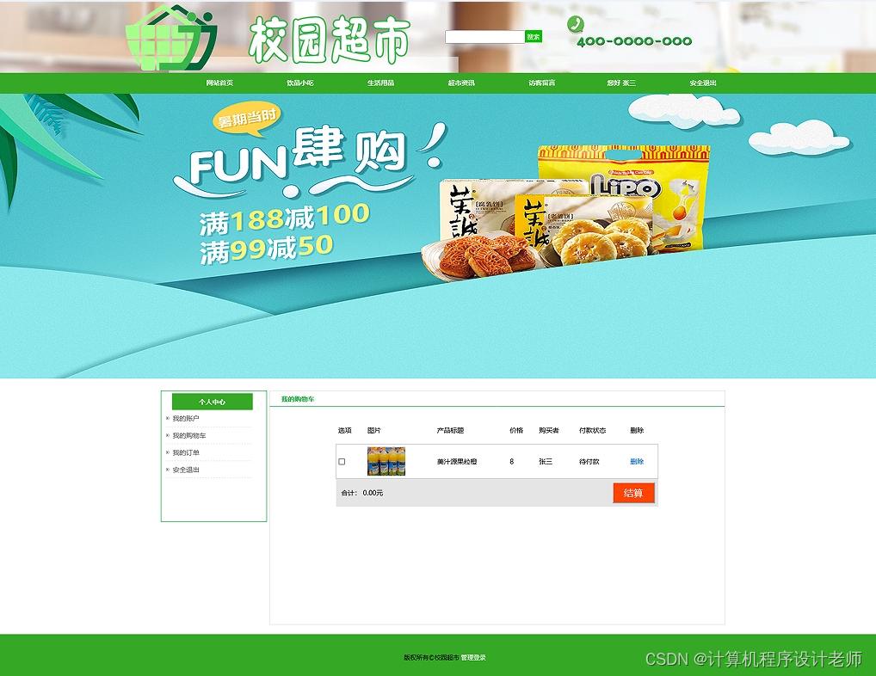The width and height of the screenshot is (876, 676).
Task: Click the 图片 column header
Action: tap(373, 430)
